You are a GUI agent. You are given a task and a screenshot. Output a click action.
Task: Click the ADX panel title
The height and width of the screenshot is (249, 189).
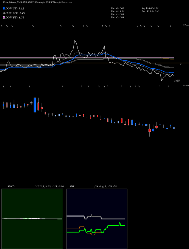click(72, 186)
